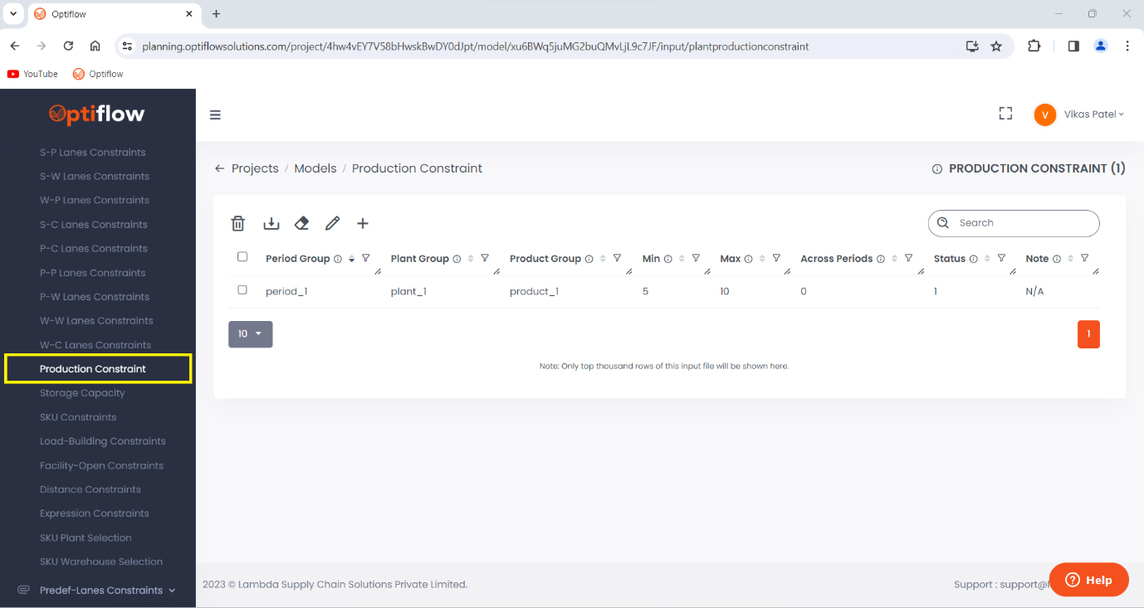Open SKU Constraints from sidebar
Viewport: 1144px width, 608px height.
click(x=77, y=416)
